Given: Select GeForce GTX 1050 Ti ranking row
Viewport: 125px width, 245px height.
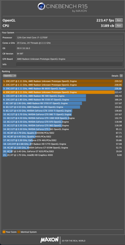Looking at the screenshot, I should point(63,111).
